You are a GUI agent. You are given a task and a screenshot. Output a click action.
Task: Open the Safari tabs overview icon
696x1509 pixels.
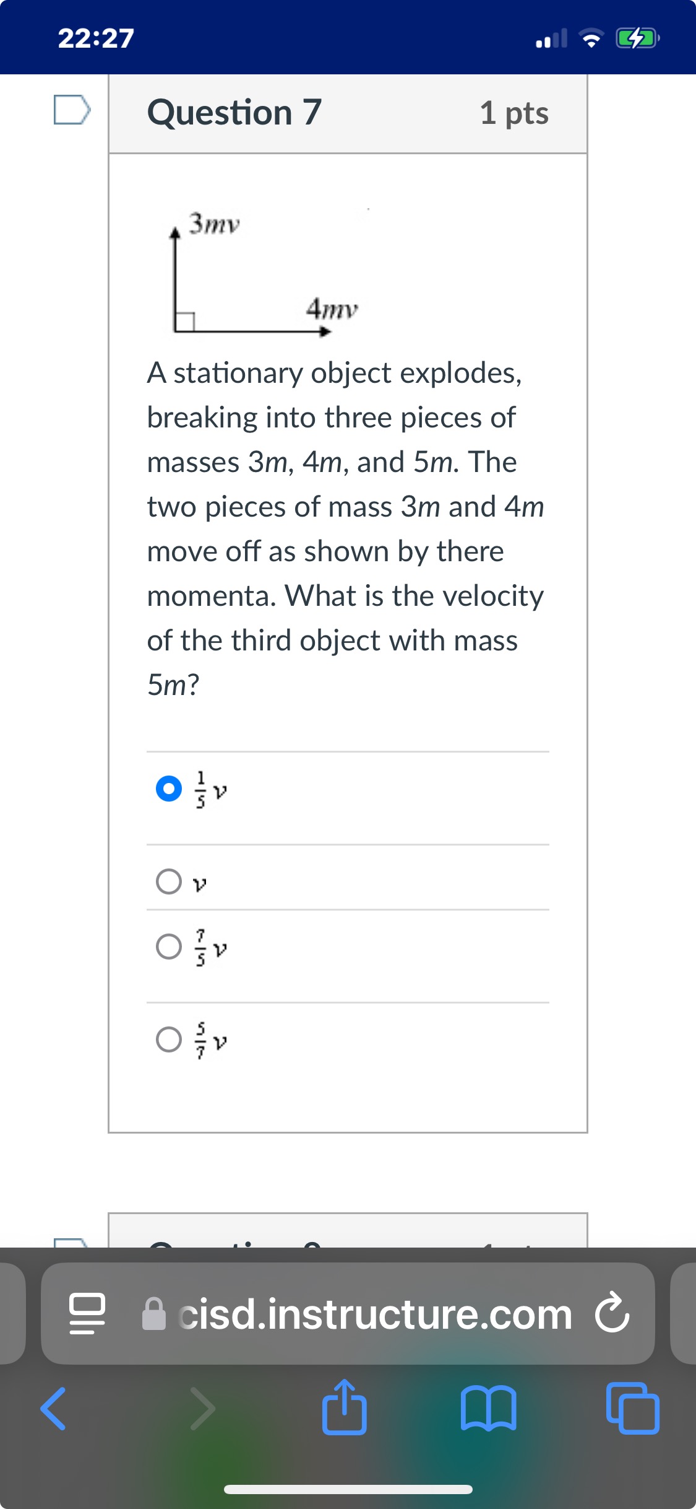click(x=633, y=1407)
